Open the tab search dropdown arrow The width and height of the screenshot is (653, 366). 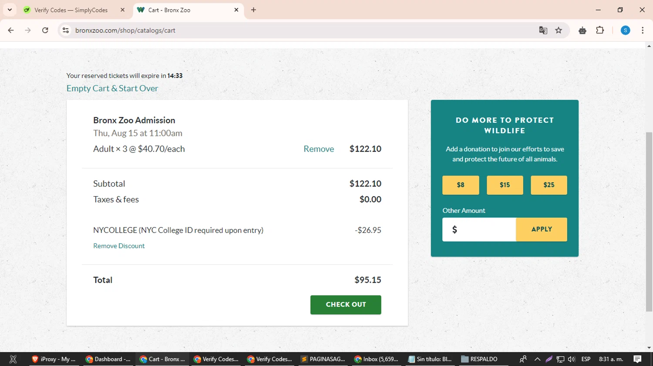10,10
